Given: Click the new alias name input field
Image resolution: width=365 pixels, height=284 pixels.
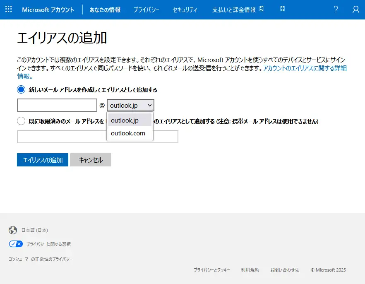Looking at the screenshot, I should 57,105.
